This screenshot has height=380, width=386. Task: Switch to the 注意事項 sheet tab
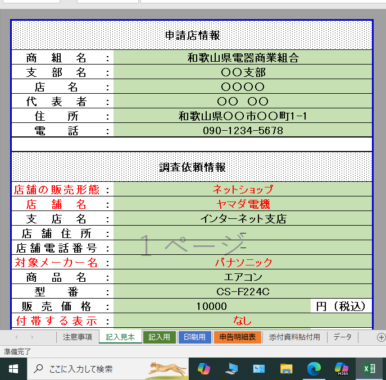tap(78, 337)
